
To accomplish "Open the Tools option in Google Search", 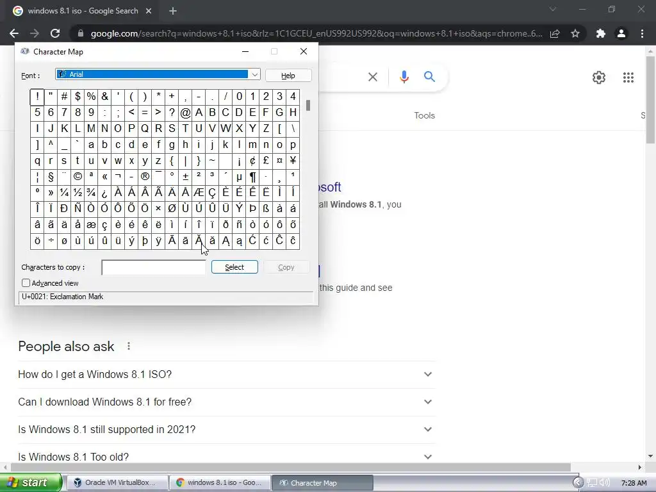I will click(x=424, y=115).
